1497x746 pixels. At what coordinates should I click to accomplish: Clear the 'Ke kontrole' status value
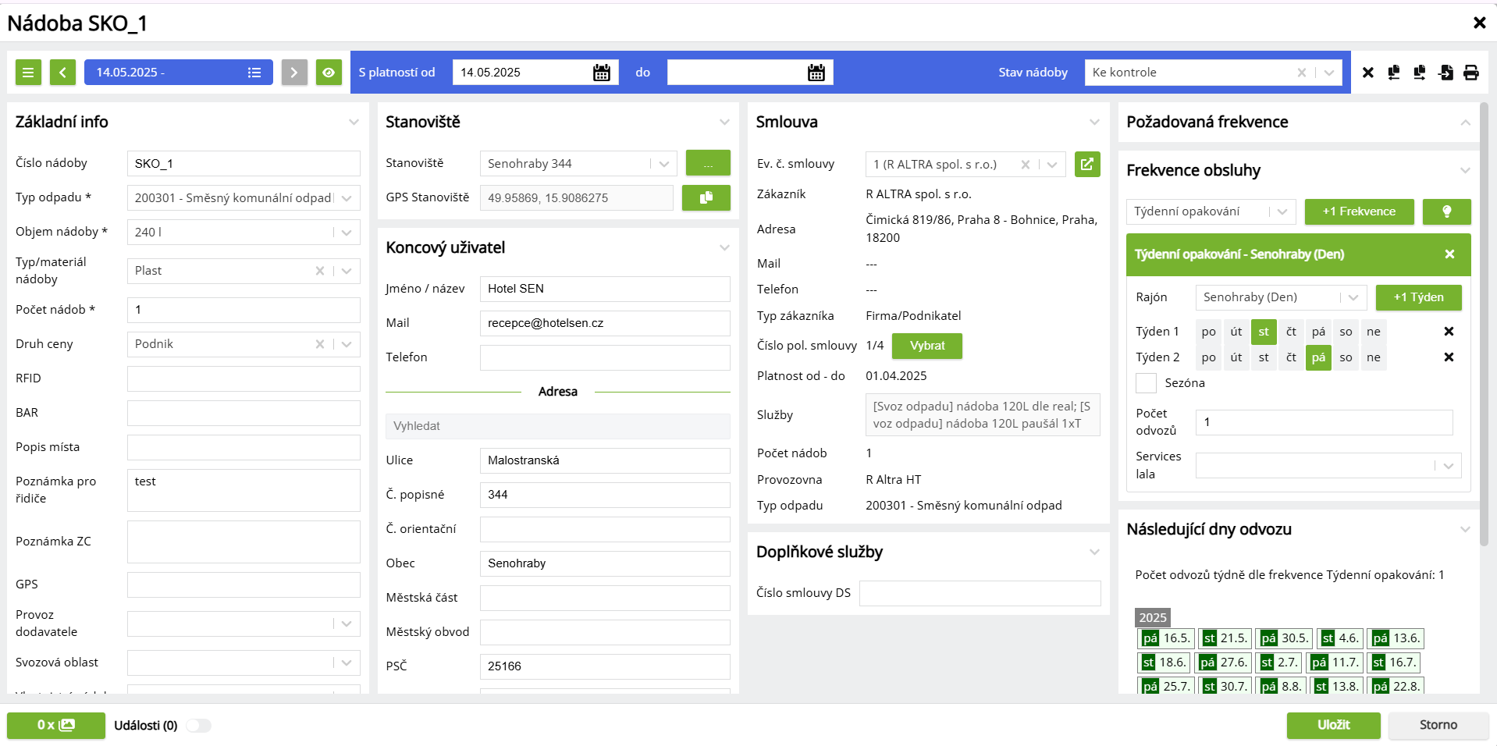[1301, 73]
